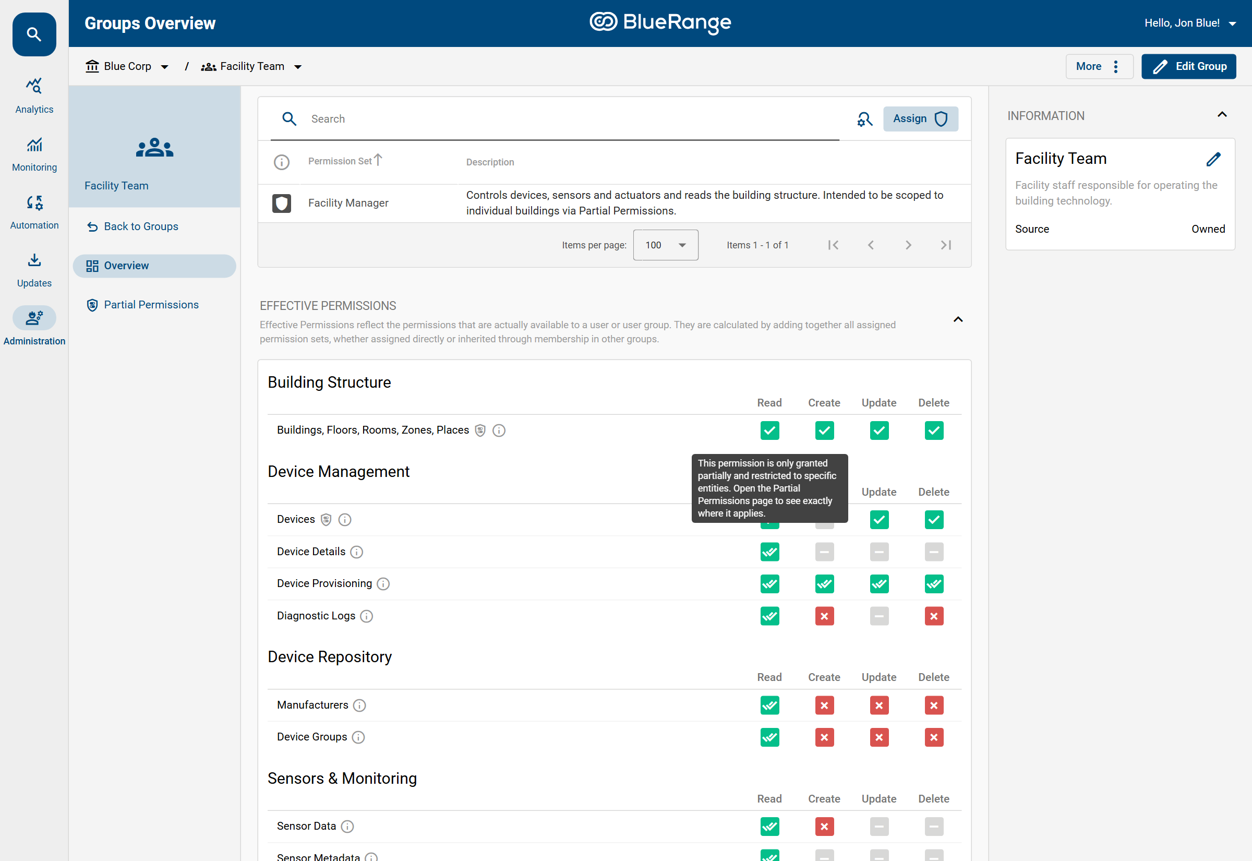Click Manufacturers Read permission checkbox

tap(769, 705)
